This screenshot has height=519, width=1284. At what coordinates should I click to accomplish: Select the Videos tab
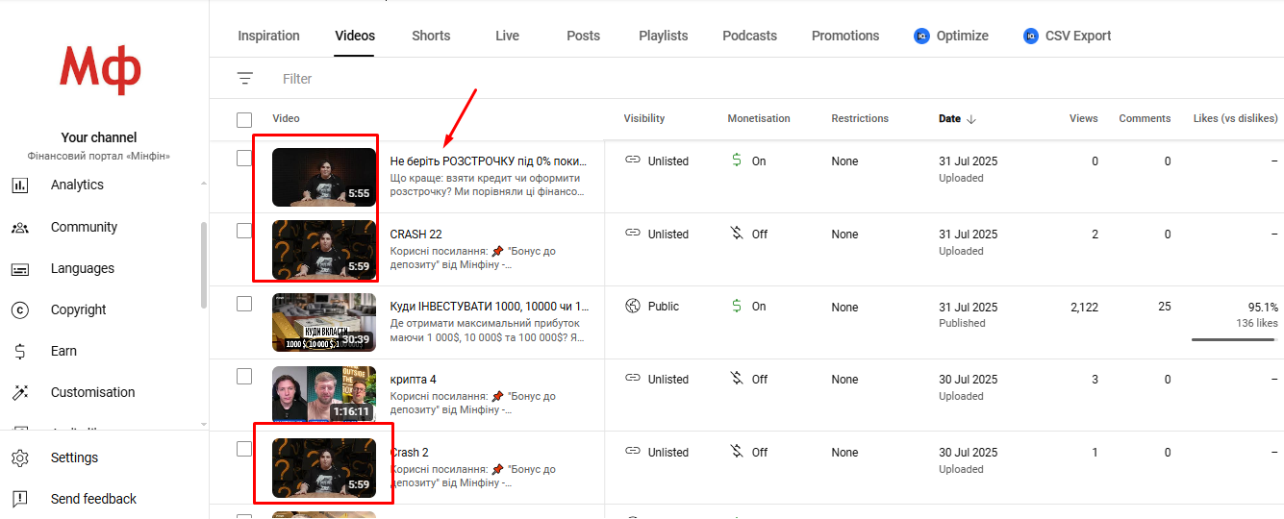(355, 36)
